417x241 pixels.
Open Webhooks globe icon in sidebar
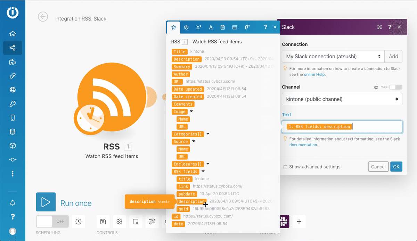tap(13, 90)
